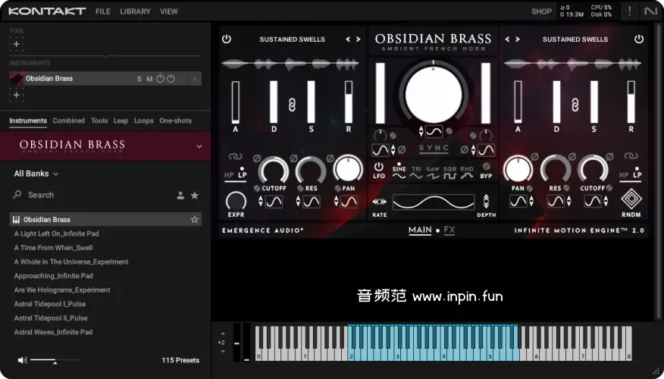
Task: Select next sample on left layer
Action: point(359,39)
